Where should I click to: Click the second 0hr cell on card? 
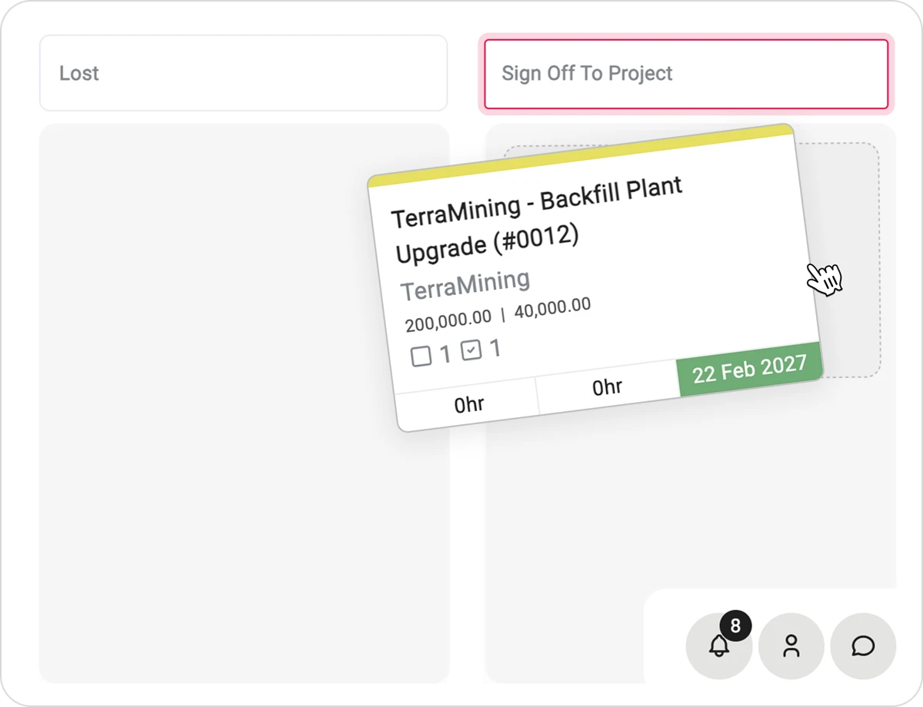(607, 388)
